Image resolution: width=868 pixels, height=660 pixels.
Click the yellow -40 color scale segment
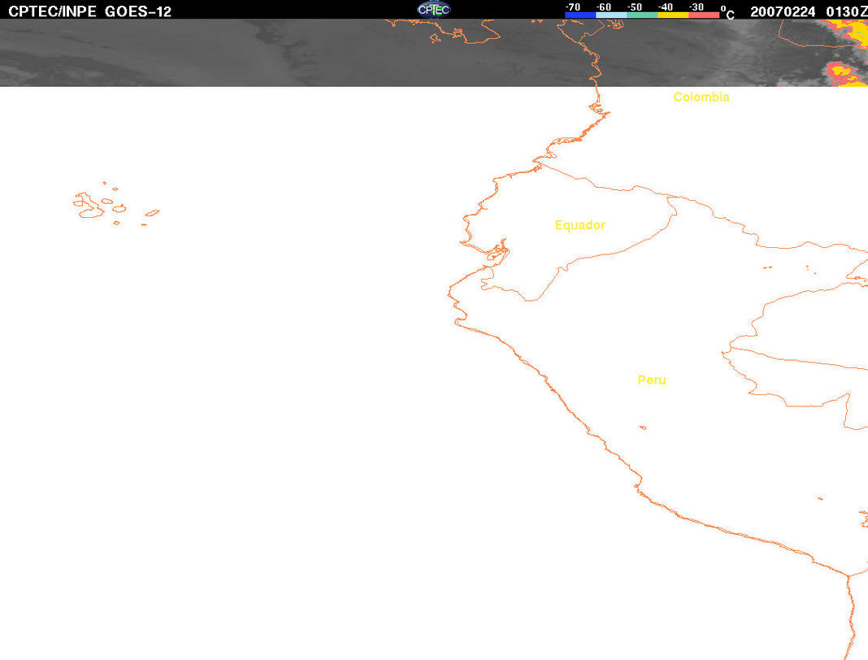click(x=673, y=15)
